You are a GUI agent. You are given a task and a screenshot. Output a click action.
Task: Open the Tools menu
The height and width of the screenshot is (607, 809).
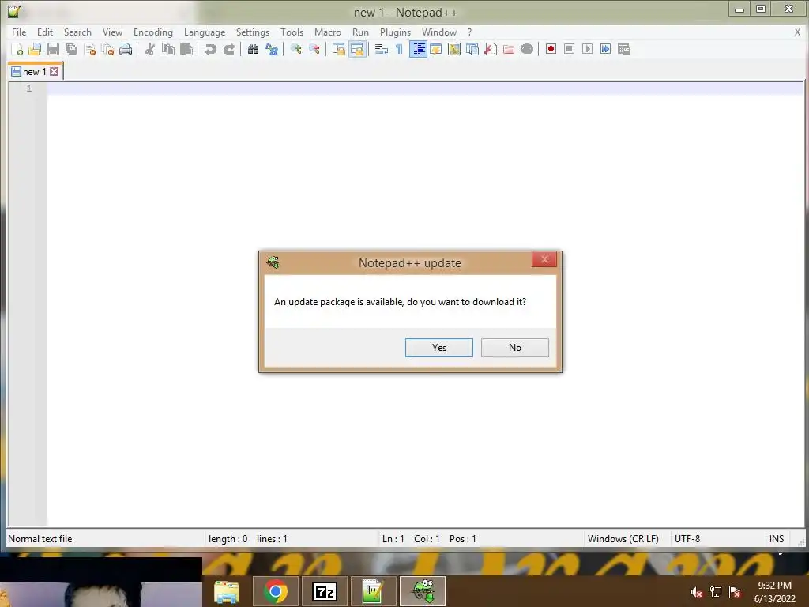pos(292,32)
